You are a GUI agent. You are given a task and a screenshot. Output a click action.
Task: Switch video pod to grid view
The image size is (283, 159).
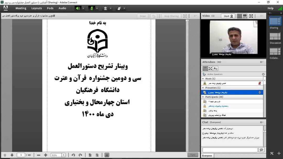(x=240, y=16)
